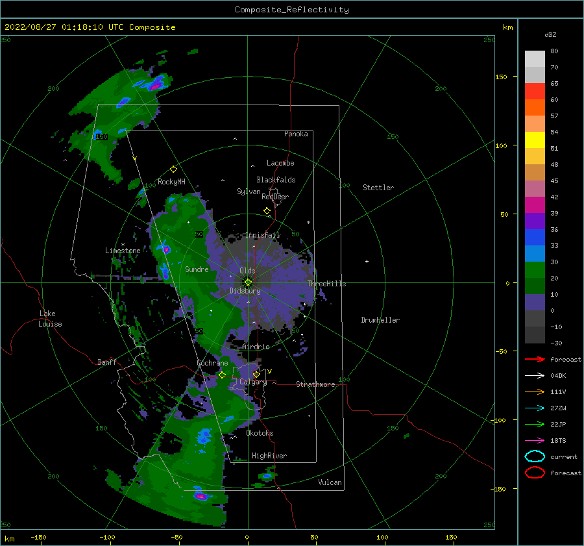Click the Cochrane label
The width and height of the screenshot is (584, 546).
pyautogui.click(x=212, y=363)
